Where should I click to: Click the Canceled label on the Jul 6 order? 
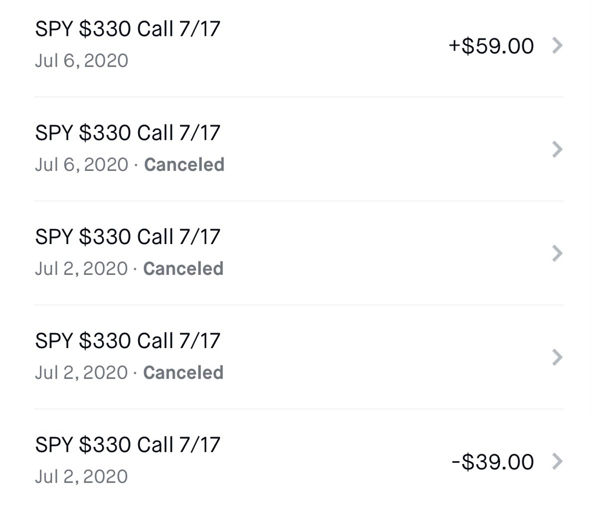[x=184, y=164]
